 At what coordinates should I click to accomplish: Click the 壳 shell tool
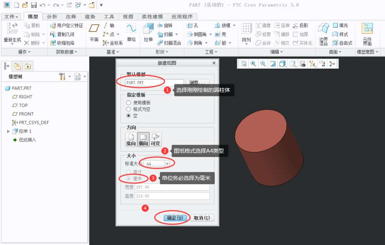point(221,34)
